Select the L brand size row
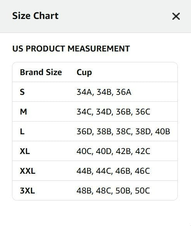Viewport: 191px width, 226px height. [x=95, y=131]
